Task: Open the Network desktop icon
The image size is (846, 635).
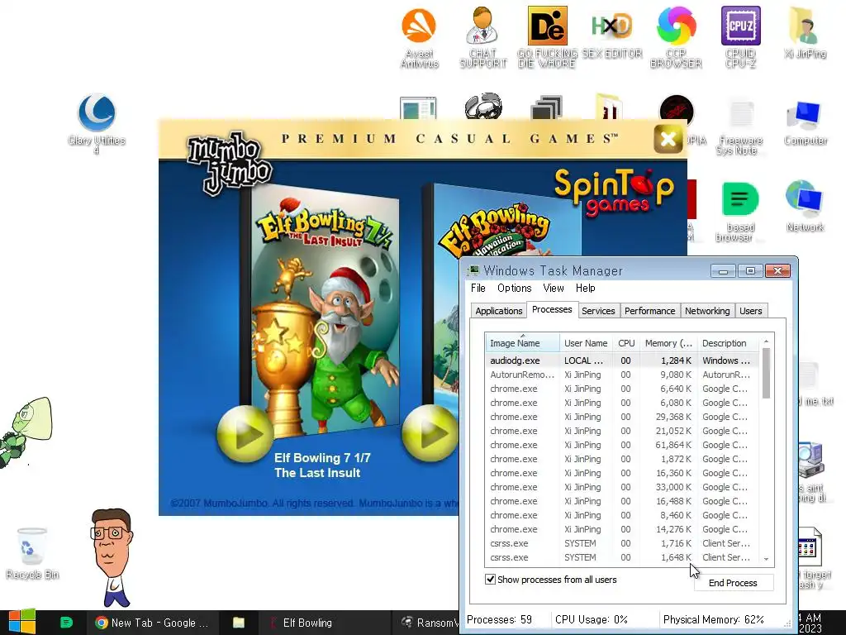Action: point(805,206)
